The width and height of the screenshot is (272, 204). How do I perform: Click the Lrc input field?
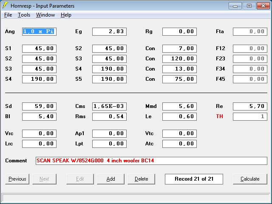point(39,144)
